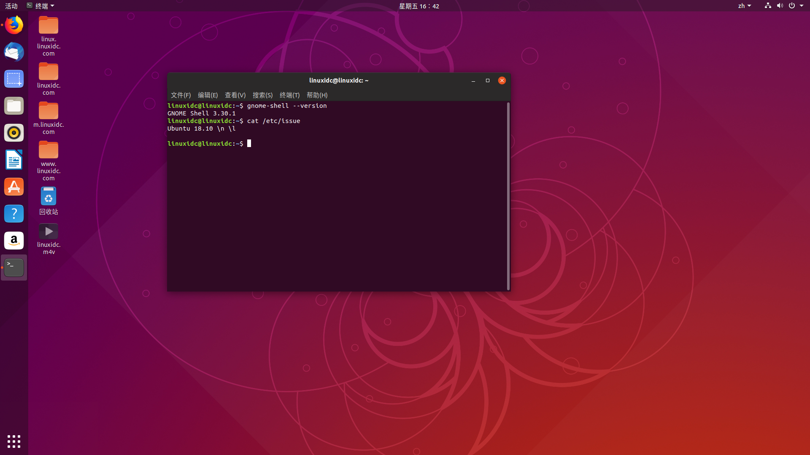
Task: Click the terminal cursor at the last prompt
Action: point(249,144)
